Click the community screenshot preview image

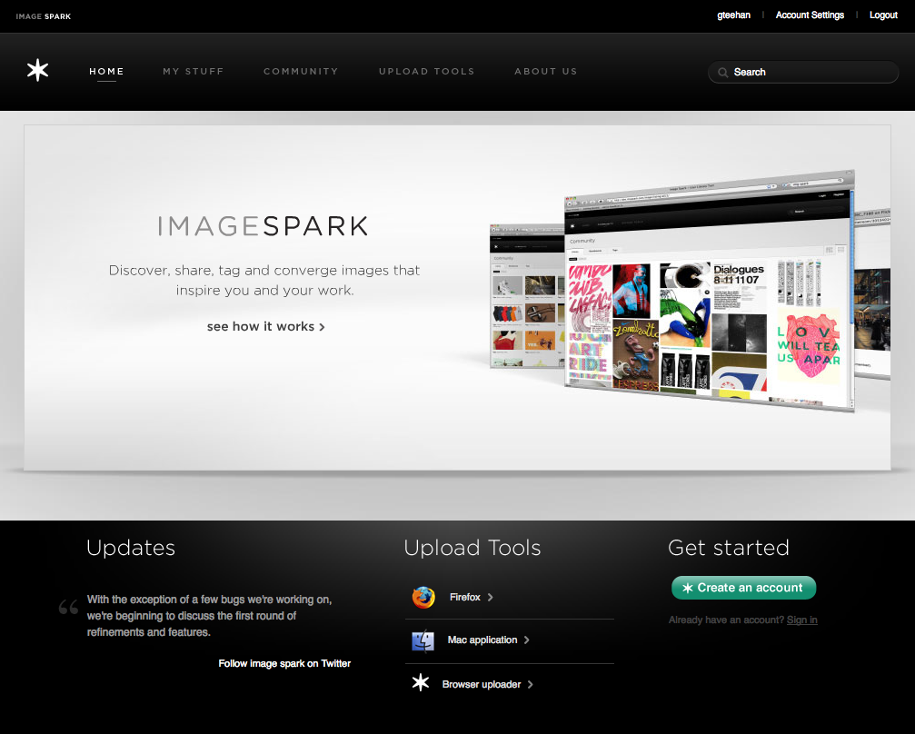point(709,291)
